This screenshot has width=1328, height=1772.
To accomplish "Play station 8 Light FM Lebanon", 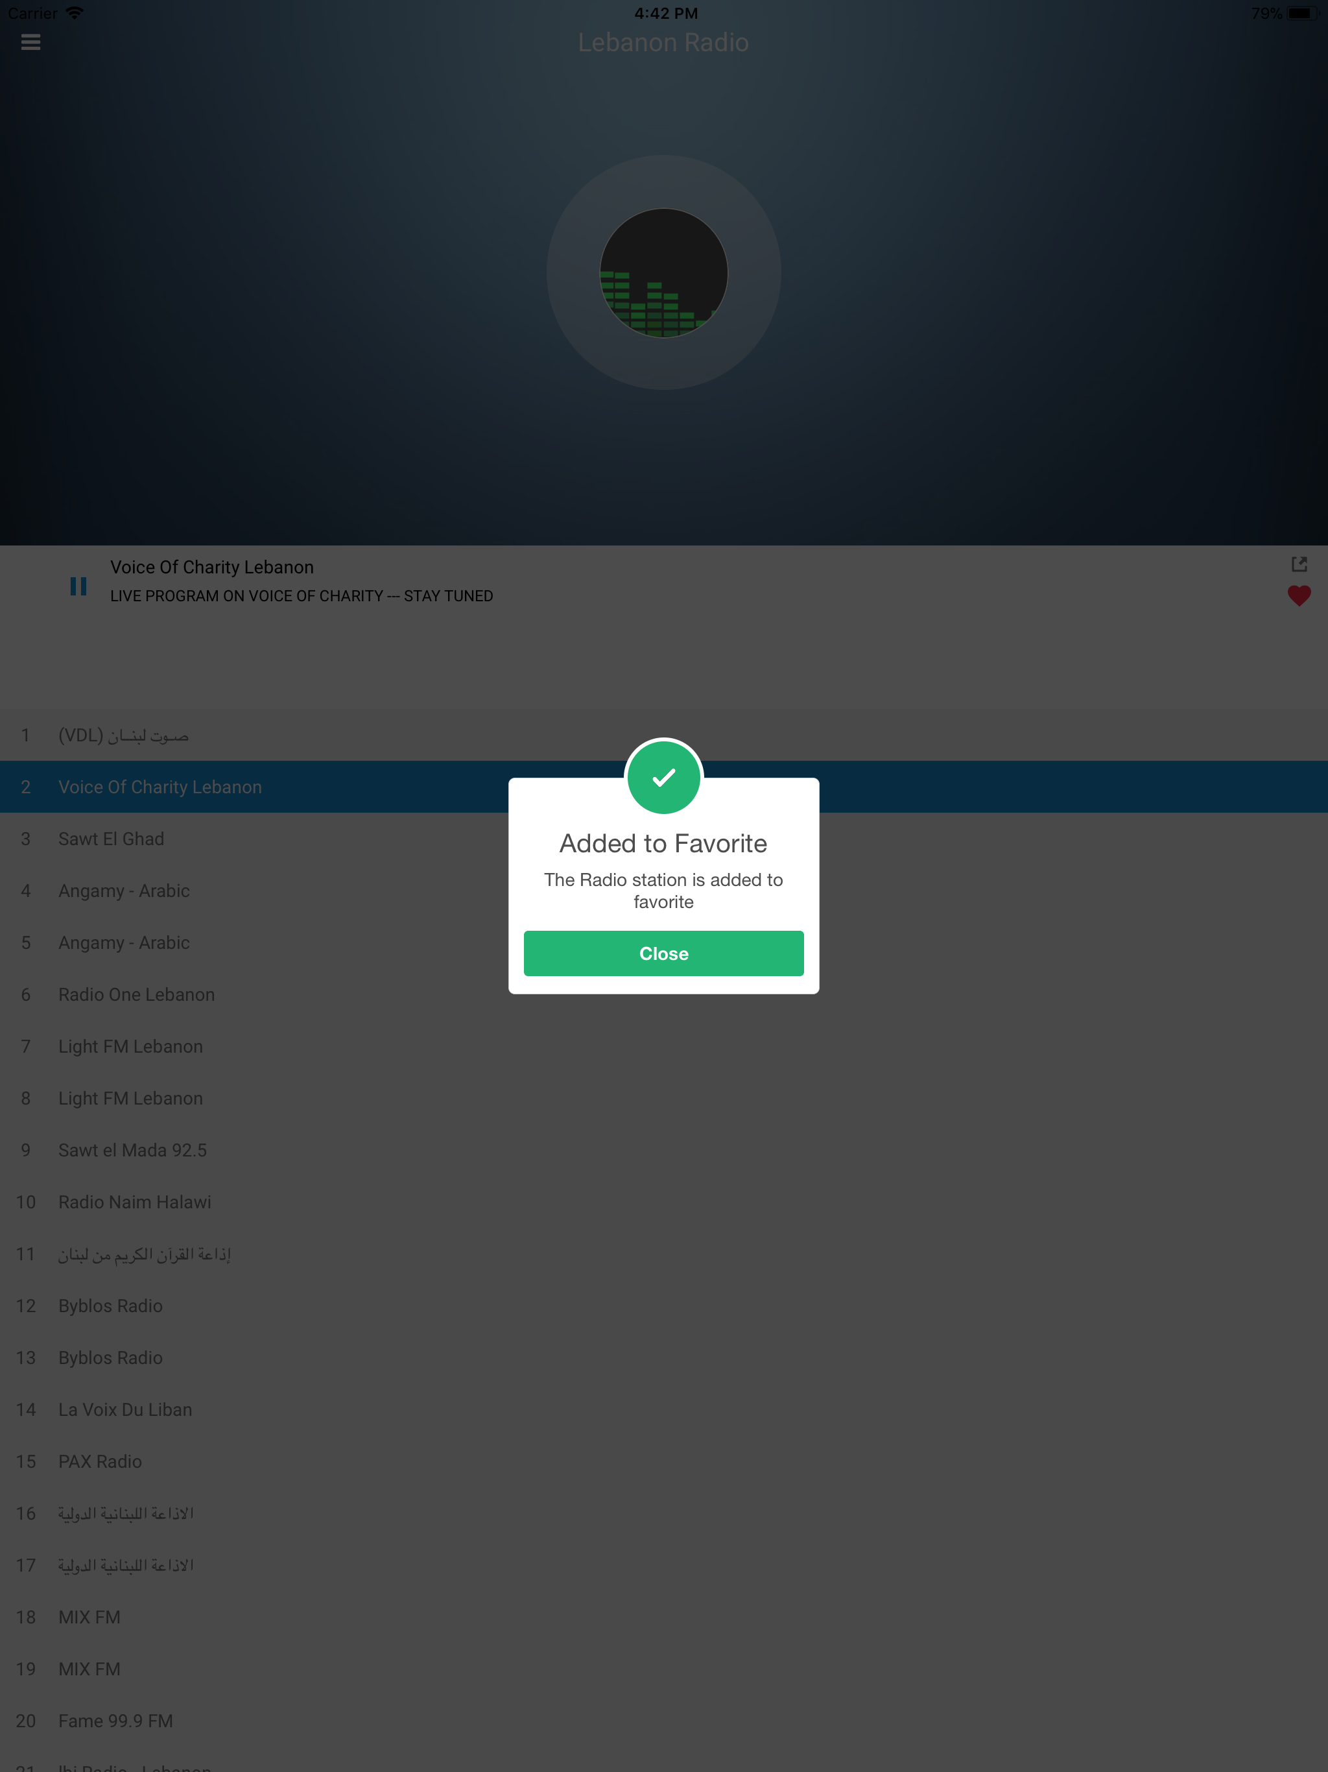I will point(664,1098).
